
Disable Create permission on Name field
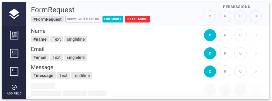point(210,35)
